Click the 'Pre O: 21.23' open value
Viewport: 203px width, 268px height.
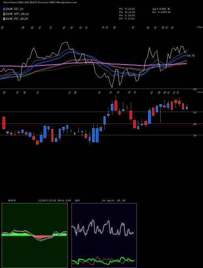pyautogui.click(x=127, y=9)
